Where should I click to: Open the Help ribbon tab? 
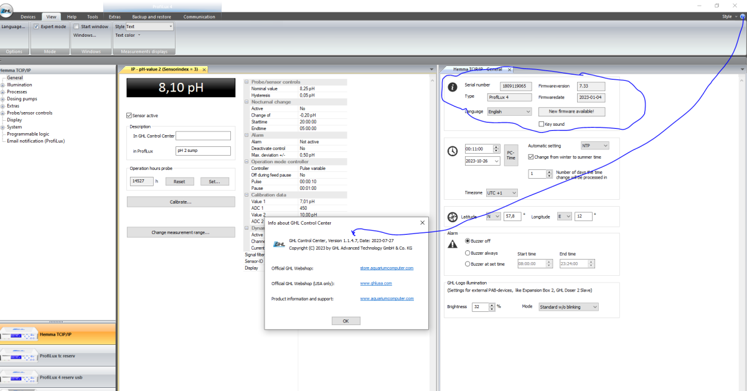point(72,17)
